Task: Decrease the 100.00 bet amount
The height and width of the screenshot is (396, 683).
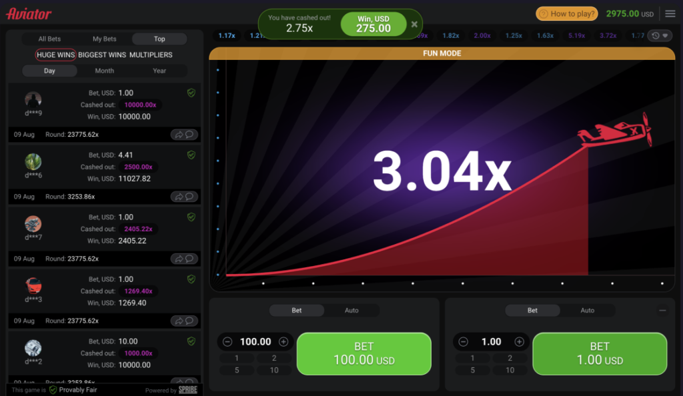Action: click(227, 342)
